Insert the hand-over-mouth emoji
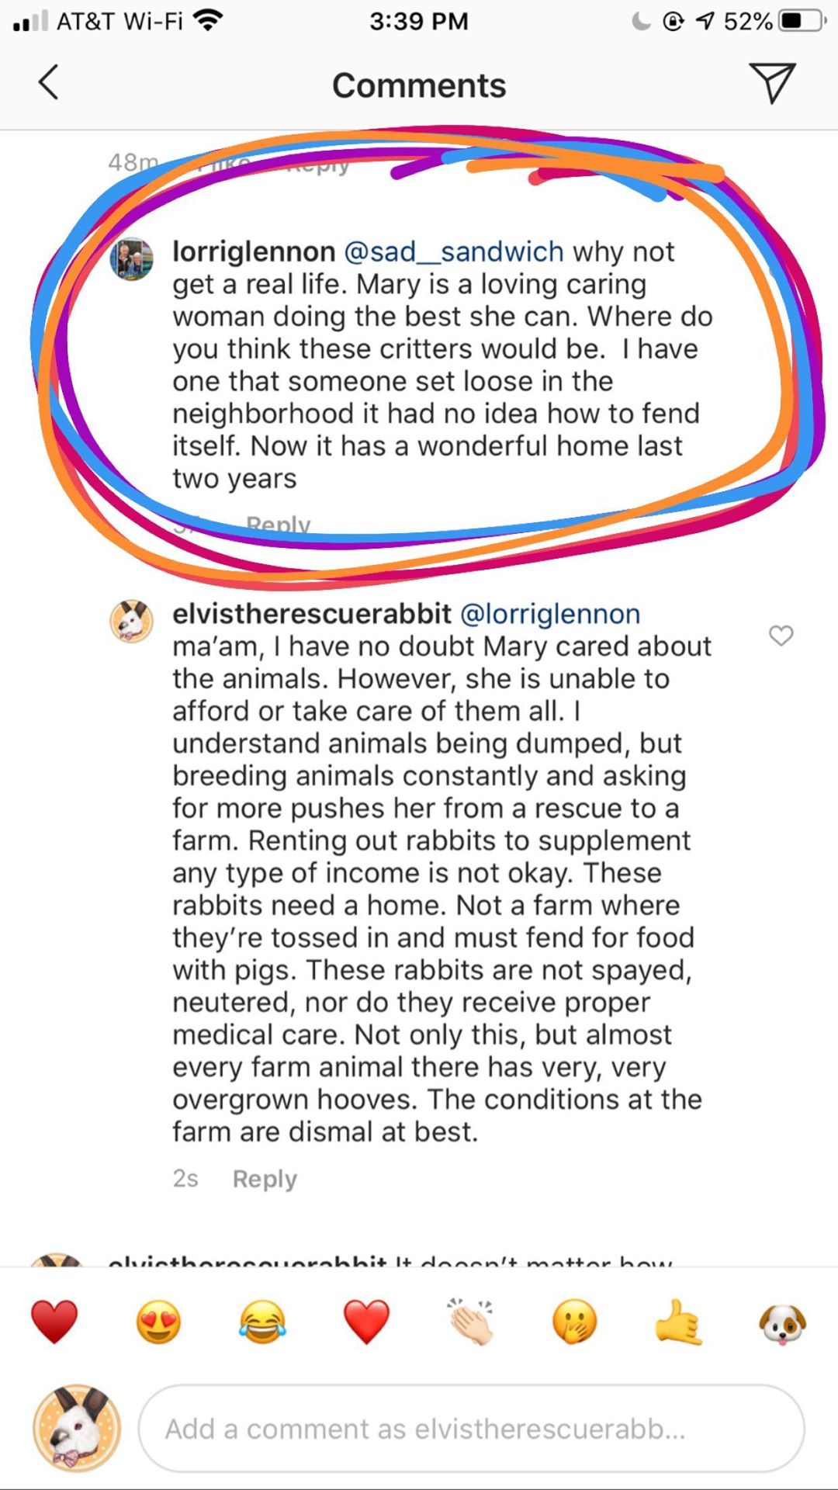Image resolution: width=838 pixels, height=1490 pixels. pyautogui.click(x=574, y=1322)
